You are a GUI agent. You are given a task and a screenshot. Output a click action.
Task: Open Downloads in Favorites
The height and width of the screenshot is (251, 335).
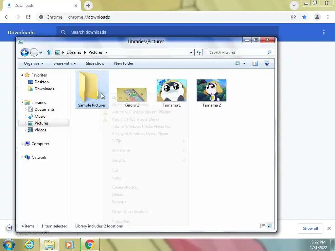44,89
